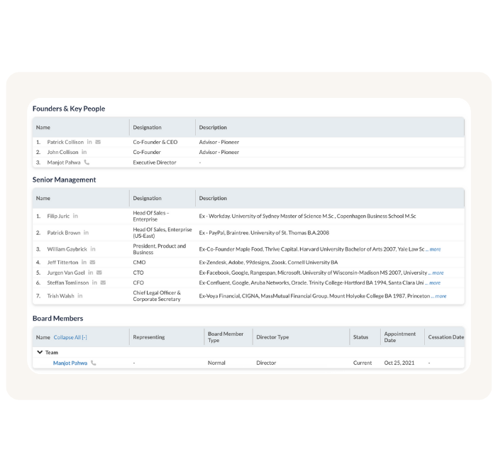This screenshot has height=472, width=498.
Task: Click phone icon beside Manjot Pahwa, Executive Director
Action: (87, 162)
